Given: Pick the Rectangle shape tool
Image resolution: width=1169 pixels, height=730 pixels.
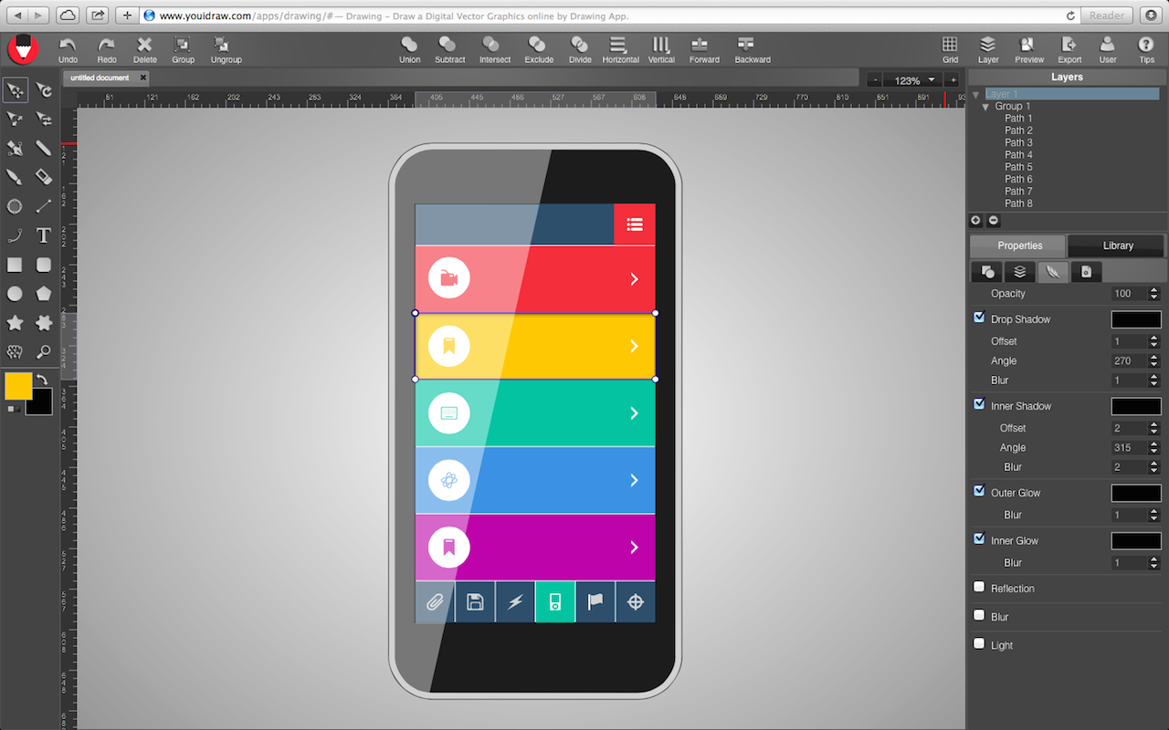Looking at the screenshot, I should point(15,265).
